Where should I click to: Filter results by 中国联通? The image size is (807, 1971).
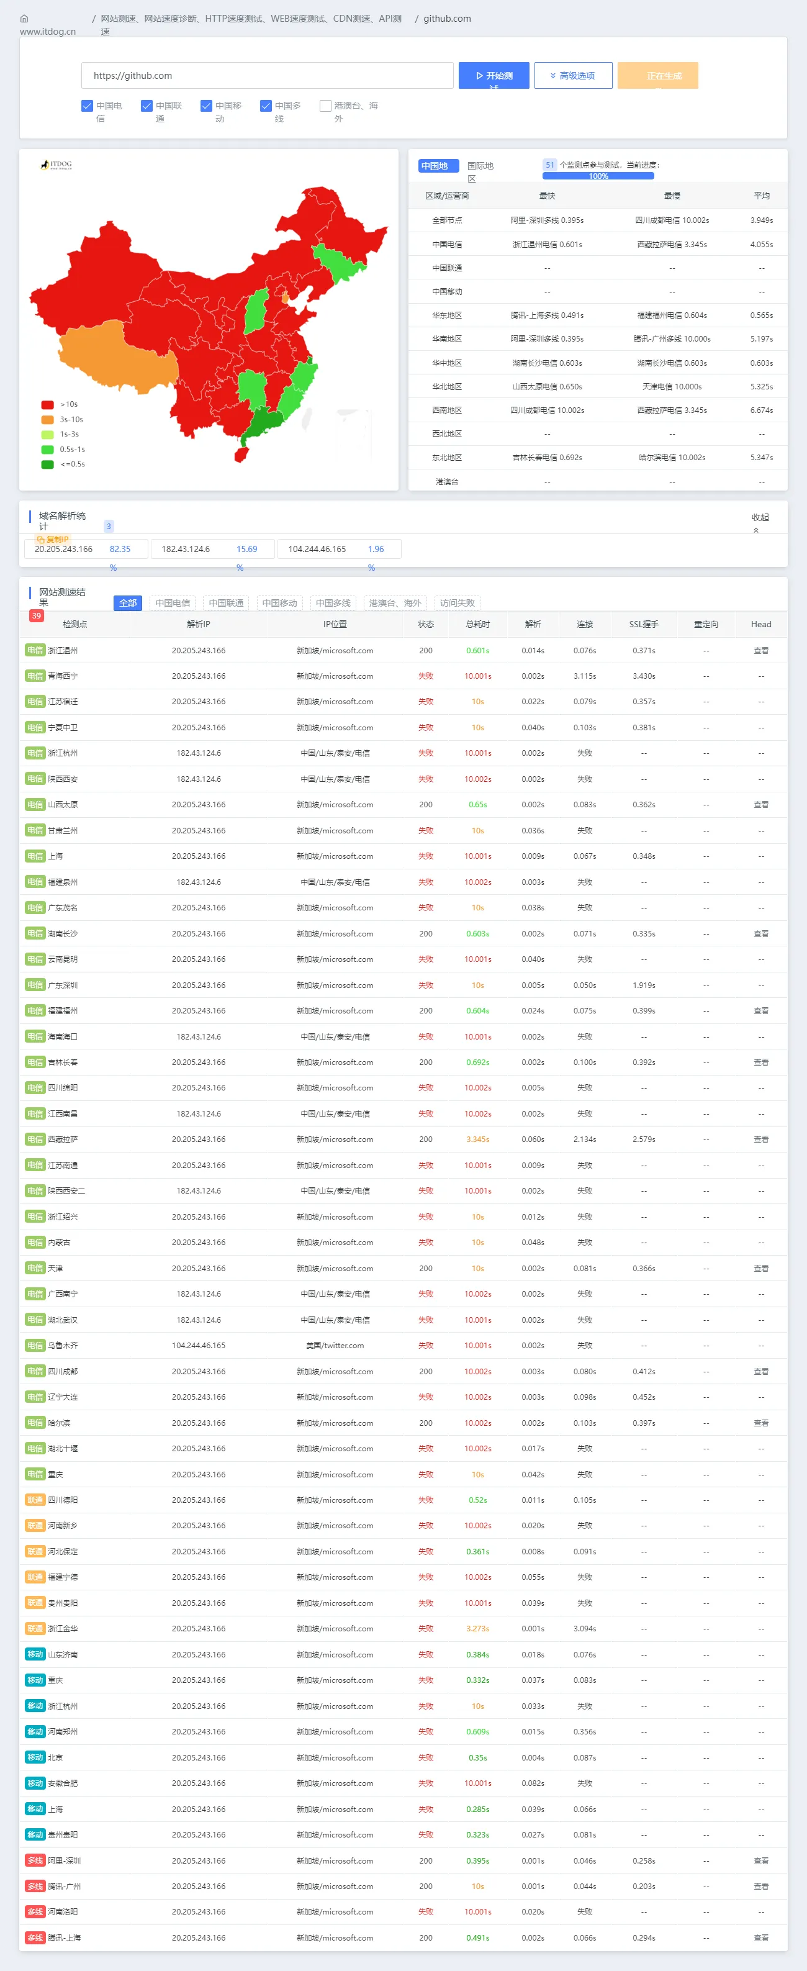pos(227,603)
